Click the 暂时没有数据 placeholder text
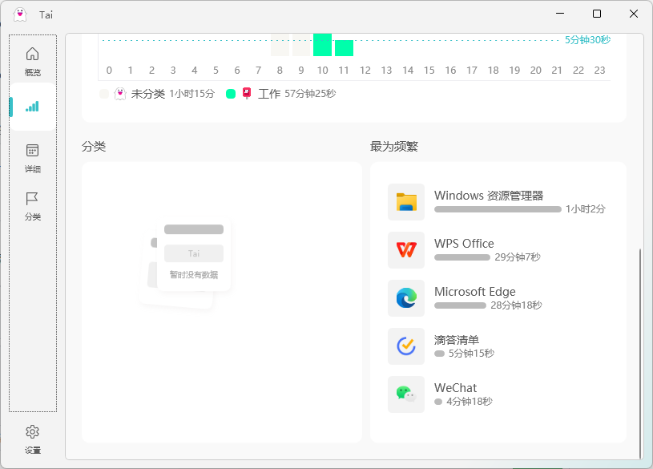653x469 pixels. tap(194, 275)
